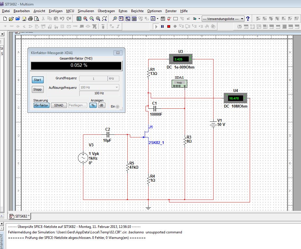Display distortion in percent
301x249 pixels.
pyautogui.click(x=93, y=105)
